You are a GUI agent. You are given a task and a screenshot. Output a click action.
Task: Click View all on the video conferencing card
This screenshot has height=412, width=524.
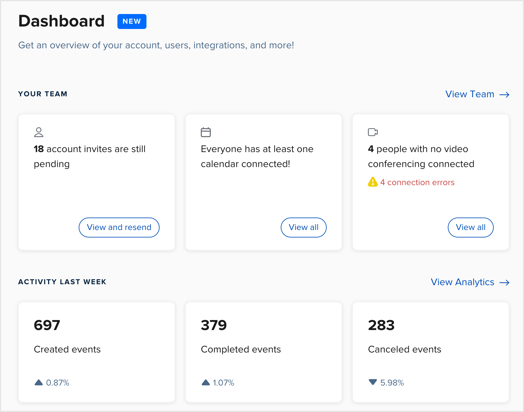click(x=470, y=228)
